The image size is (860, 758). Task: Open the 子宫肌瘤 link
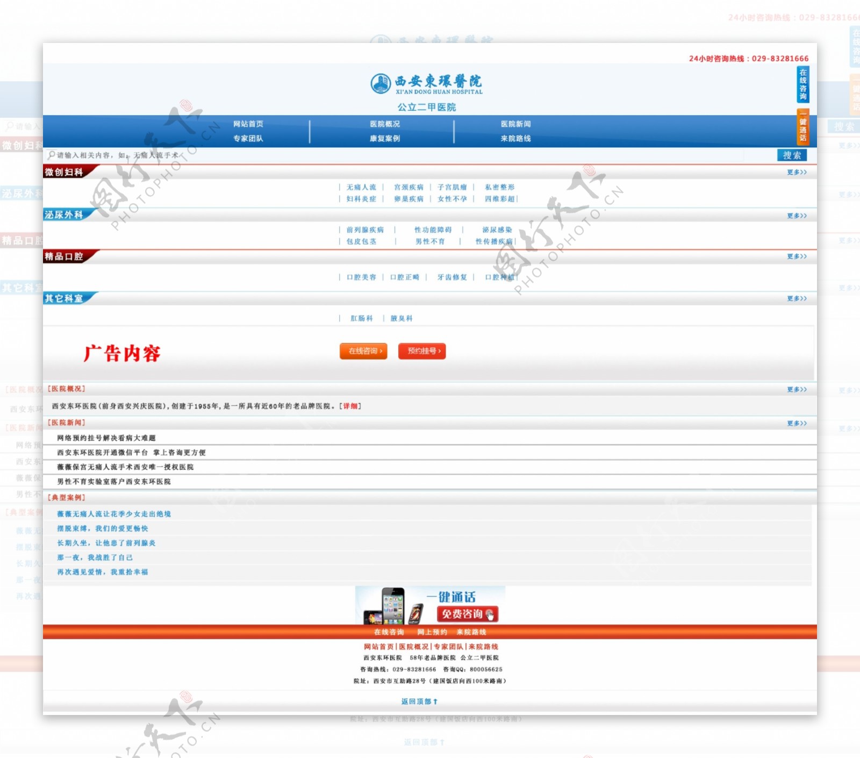point(452,187)
